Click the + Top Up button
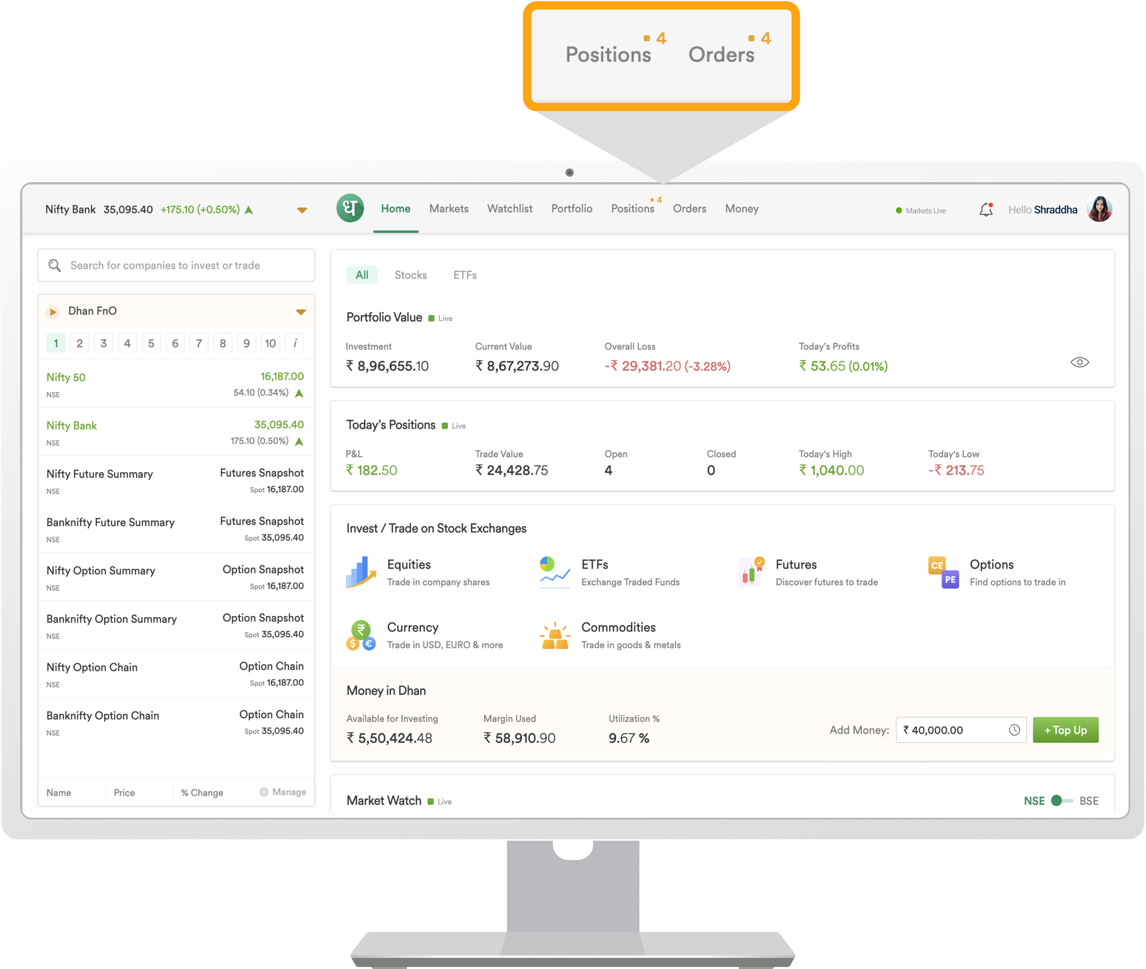 pos(1065,730)
